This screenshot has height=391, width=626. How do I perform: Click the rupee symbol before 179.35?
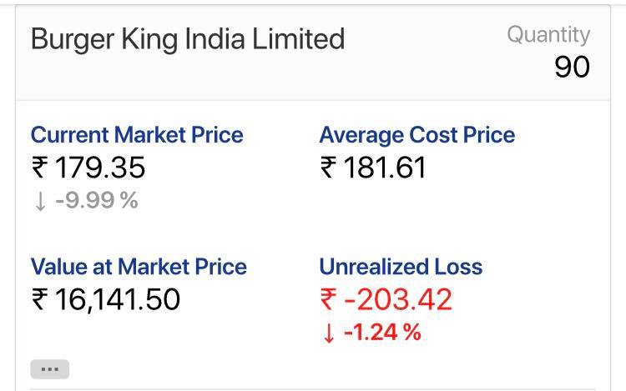40,167
